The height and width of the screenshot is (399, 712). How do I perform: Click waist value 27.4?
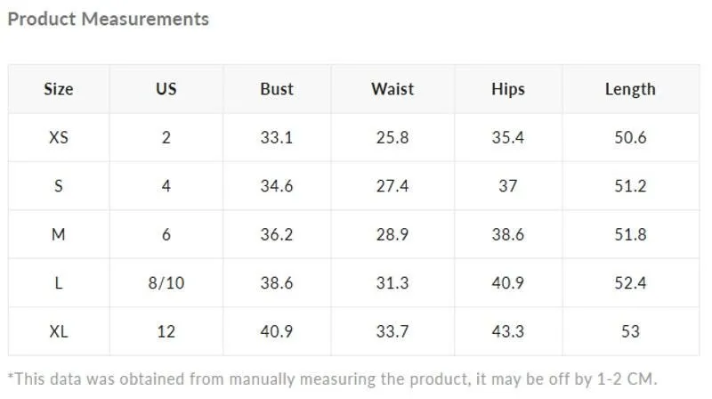(x=392, y=186)
